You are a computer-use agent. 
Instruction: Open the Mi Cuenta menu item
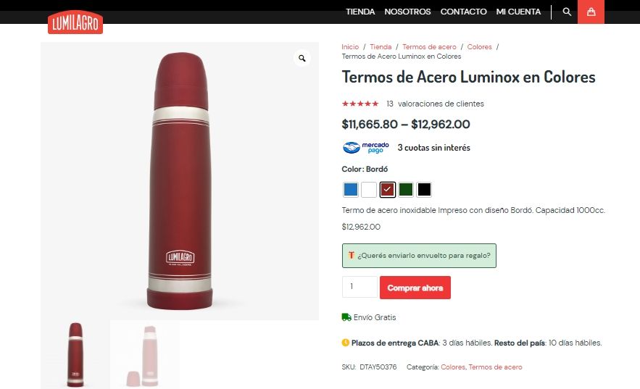point(518,12)
